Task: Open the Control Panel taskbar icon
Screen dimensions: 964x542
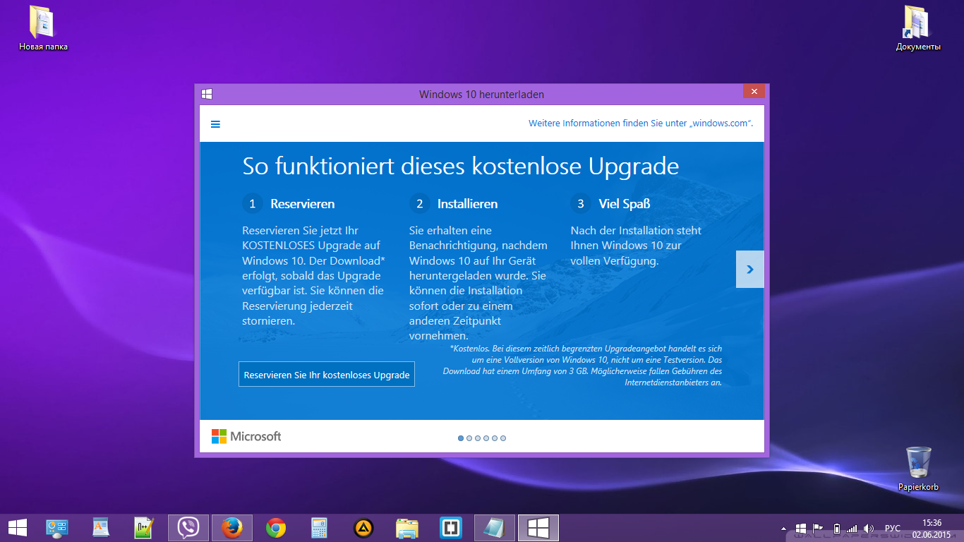Action: click(57, 528)
